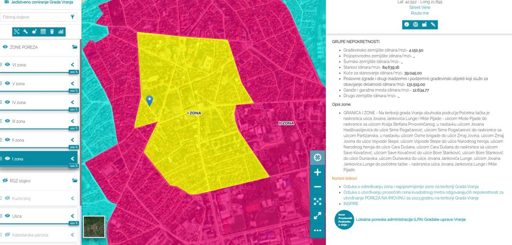Activate the geolocation crosshair button
Image resolution: width=512 pixels, height=245 pixels.
317,157
